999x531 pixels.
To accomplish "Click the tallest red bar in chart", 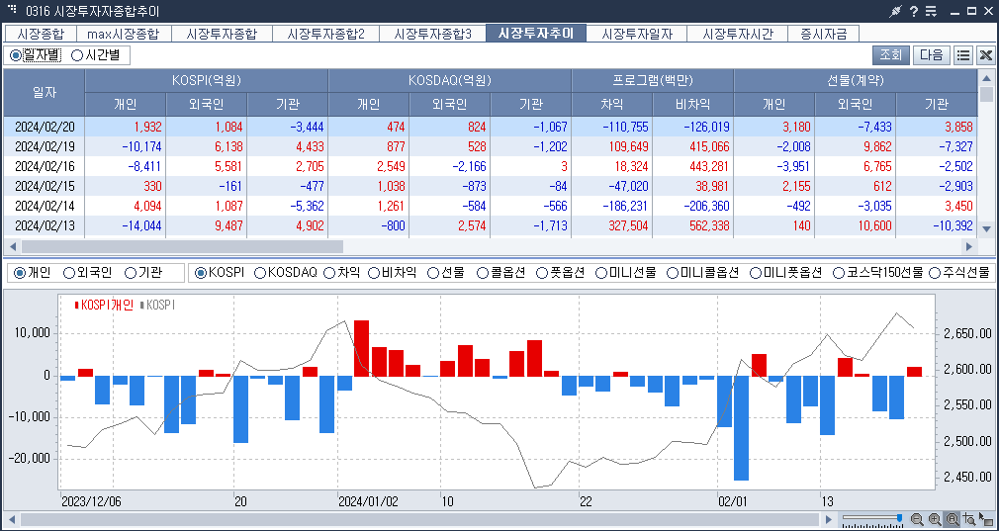I will 361,348.
